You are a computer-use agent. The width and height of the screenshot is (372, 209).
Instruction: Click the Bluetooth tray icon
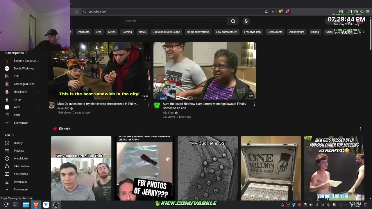click(x=317, y=205)
